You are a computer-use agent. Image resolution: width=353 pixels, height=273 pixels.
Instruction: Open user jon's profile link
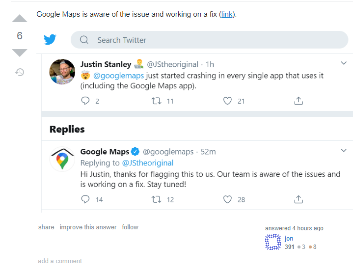pyautogui.click(x=289, y=238)
